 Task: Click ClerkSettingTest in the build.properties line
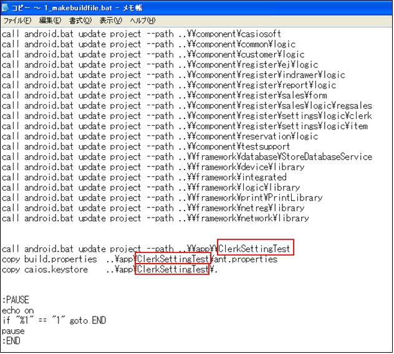[173, 259]
